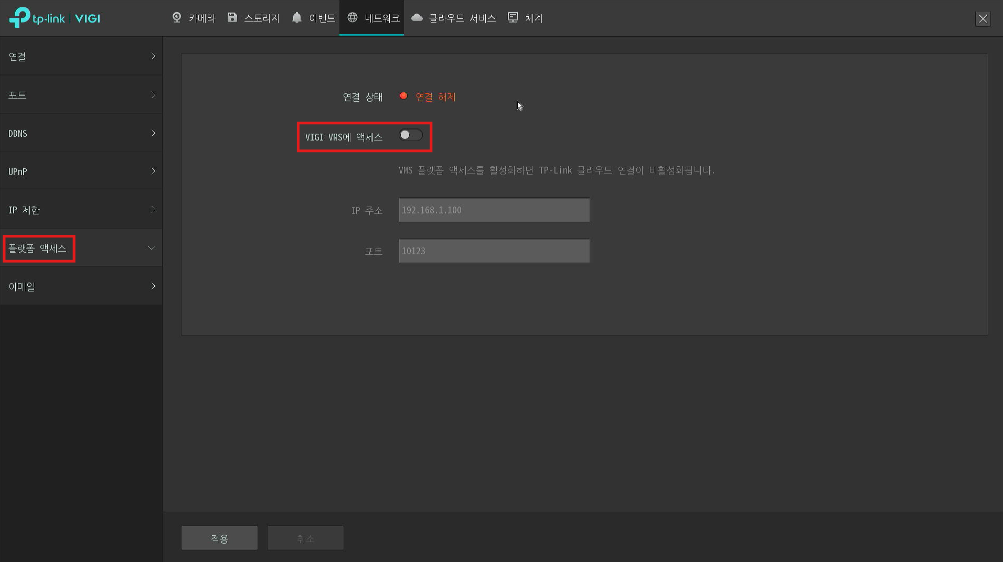Click the network globe icon
Screen dimensions: 1003x562
[x=353, y=18]
